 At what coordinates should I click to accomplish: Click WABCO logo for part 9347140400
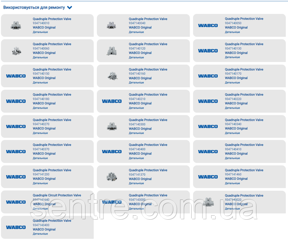click(x=112, y=152)
